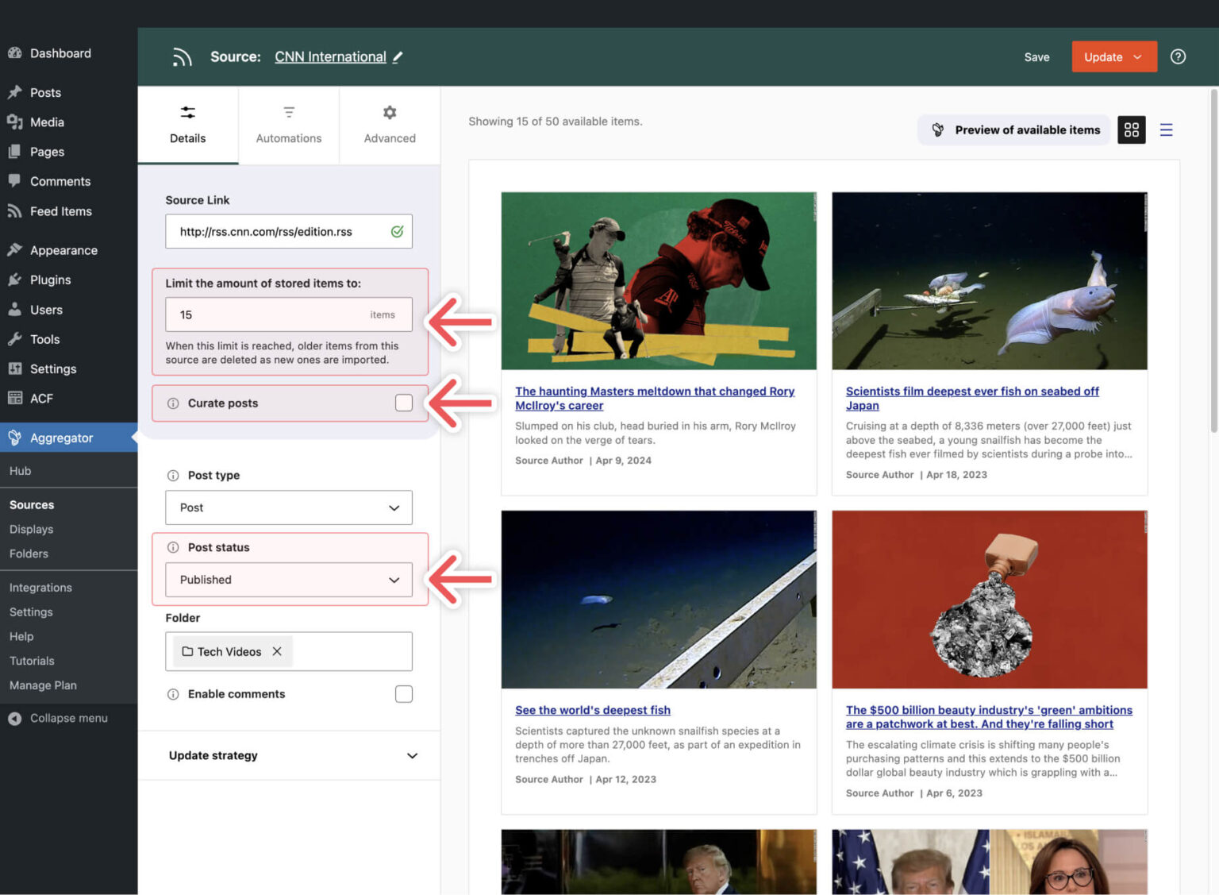Screen dimensions: 1219x895
Task: Enable the Curate posts checkbox
Action: click(404, 403)
